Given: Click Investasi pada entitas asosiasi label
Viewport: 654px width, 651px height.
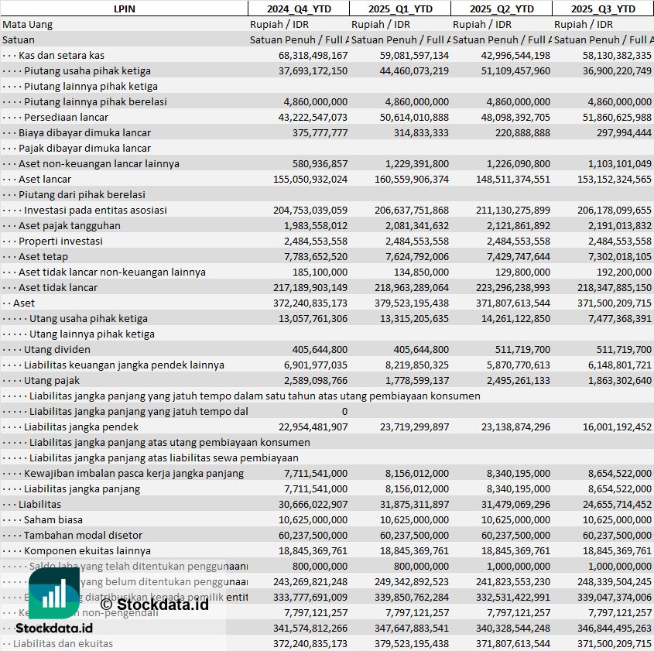Looking at the screenshot, I should tap(95, 211).
